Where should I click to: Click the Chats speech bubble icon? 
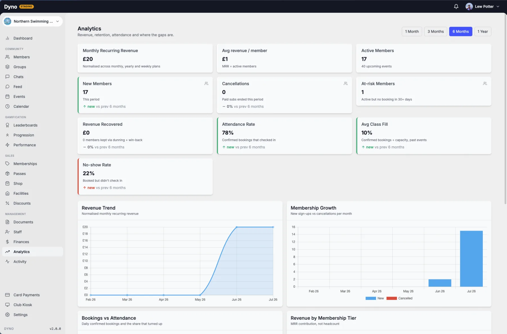7,77
